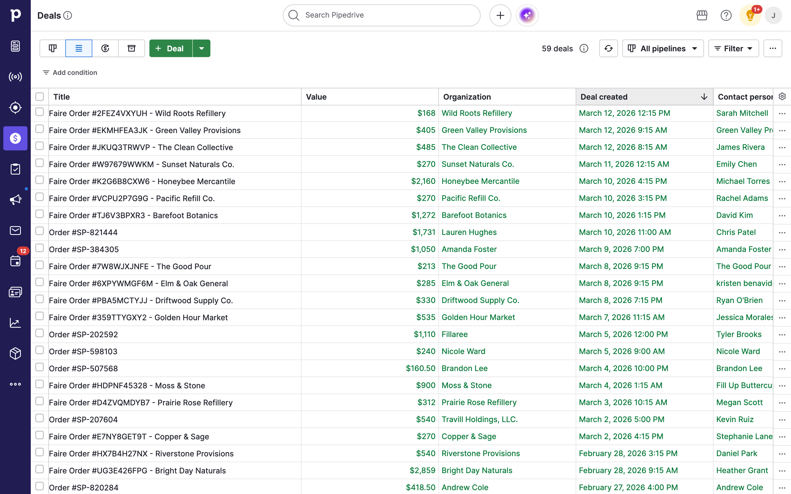
Task: Check the Bright Day Naturals deal row
Action: [x=40, y=469]
